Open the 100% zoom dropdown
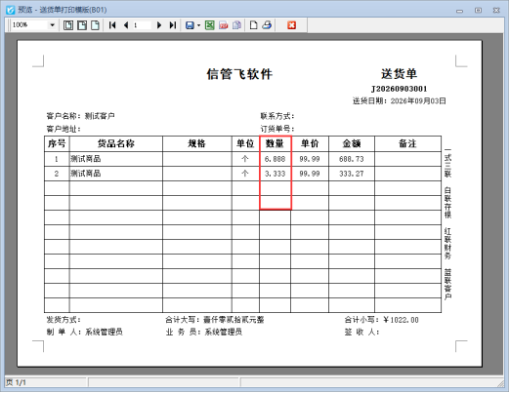 (52, 25)
